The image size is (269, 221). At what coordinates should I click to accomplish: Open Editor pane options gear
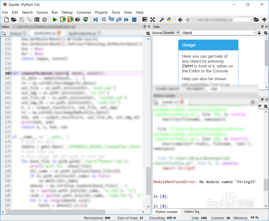(148, 33)
